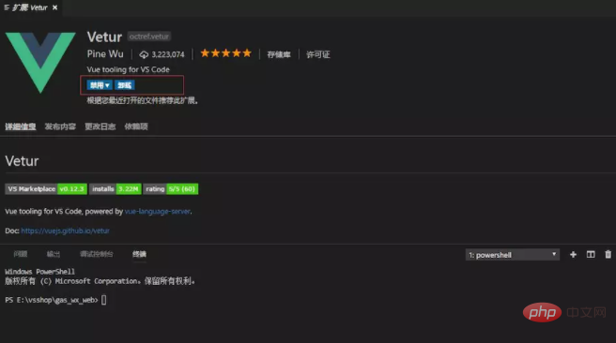Viewport: 616px width, 343px height.
Task: Switch to the 依赖项 dependencies tab
Action: tap(136, 127)
